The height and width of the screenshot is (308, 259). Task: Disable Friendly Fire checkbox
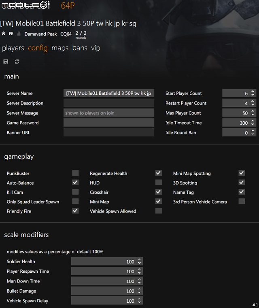tap(75, 211)
